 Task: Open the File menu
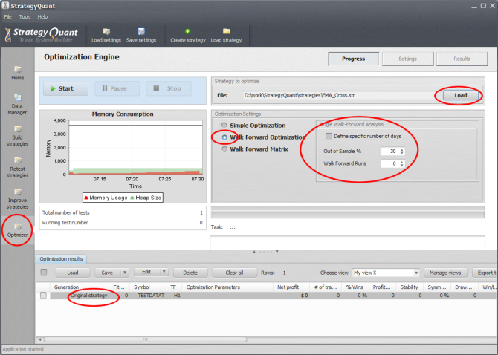click(8, 17)
